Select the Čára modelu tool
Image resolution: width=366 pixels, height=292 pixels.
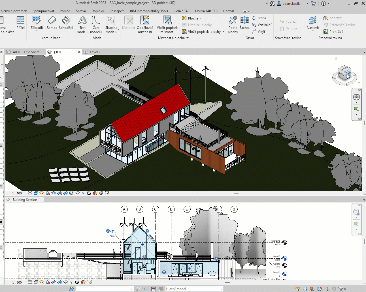pos(96,25)
